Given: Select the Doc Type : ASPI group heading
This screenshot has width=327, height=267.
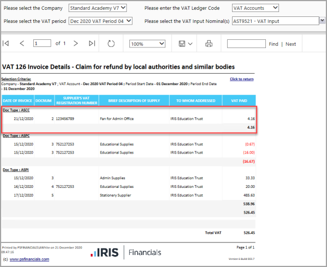Looking at the screenshot, I should click(x=16, y=170).
